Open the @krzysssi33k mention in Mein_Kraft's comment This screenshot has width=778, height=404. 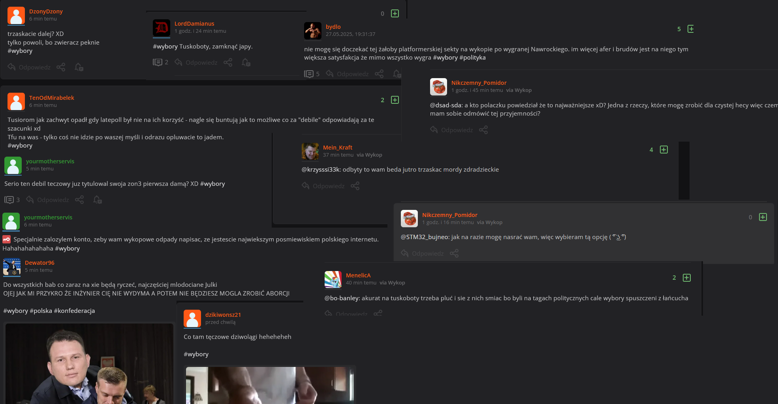[x=321, y=170]
